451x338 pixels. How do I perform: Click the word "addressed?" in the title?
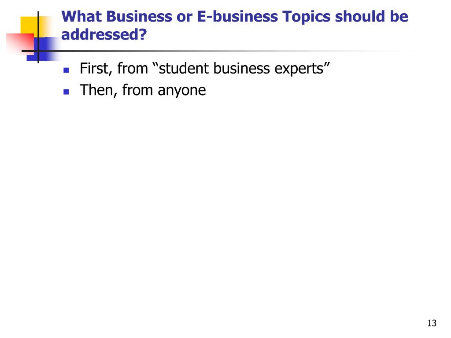(104, 34)
